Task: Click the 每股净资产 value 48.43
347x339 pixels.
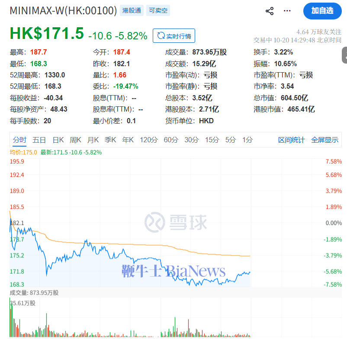Action: (59, 109)
